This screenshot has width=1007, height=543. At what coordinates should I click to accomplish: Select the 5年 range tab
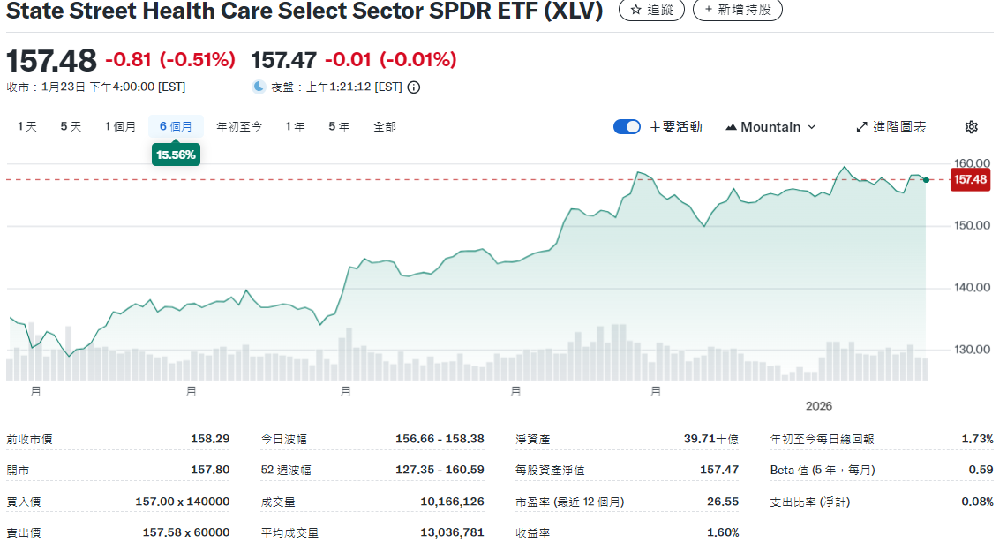tap(339, 126)
